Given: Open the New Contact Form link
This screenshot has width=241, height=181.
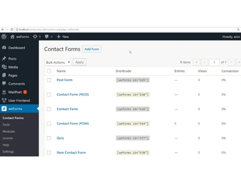Looking at the screenshot, I should pyautogui.click(x=71, y=153).
